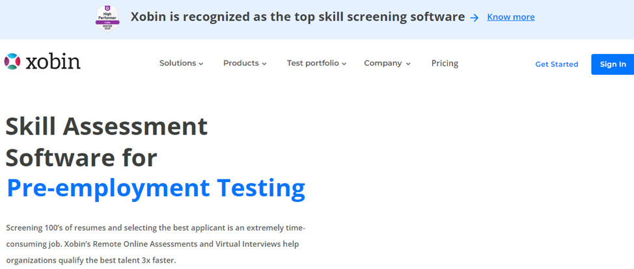Expand the chevron beside Solutions
The image size is (634, 269).
pos(201,64)
